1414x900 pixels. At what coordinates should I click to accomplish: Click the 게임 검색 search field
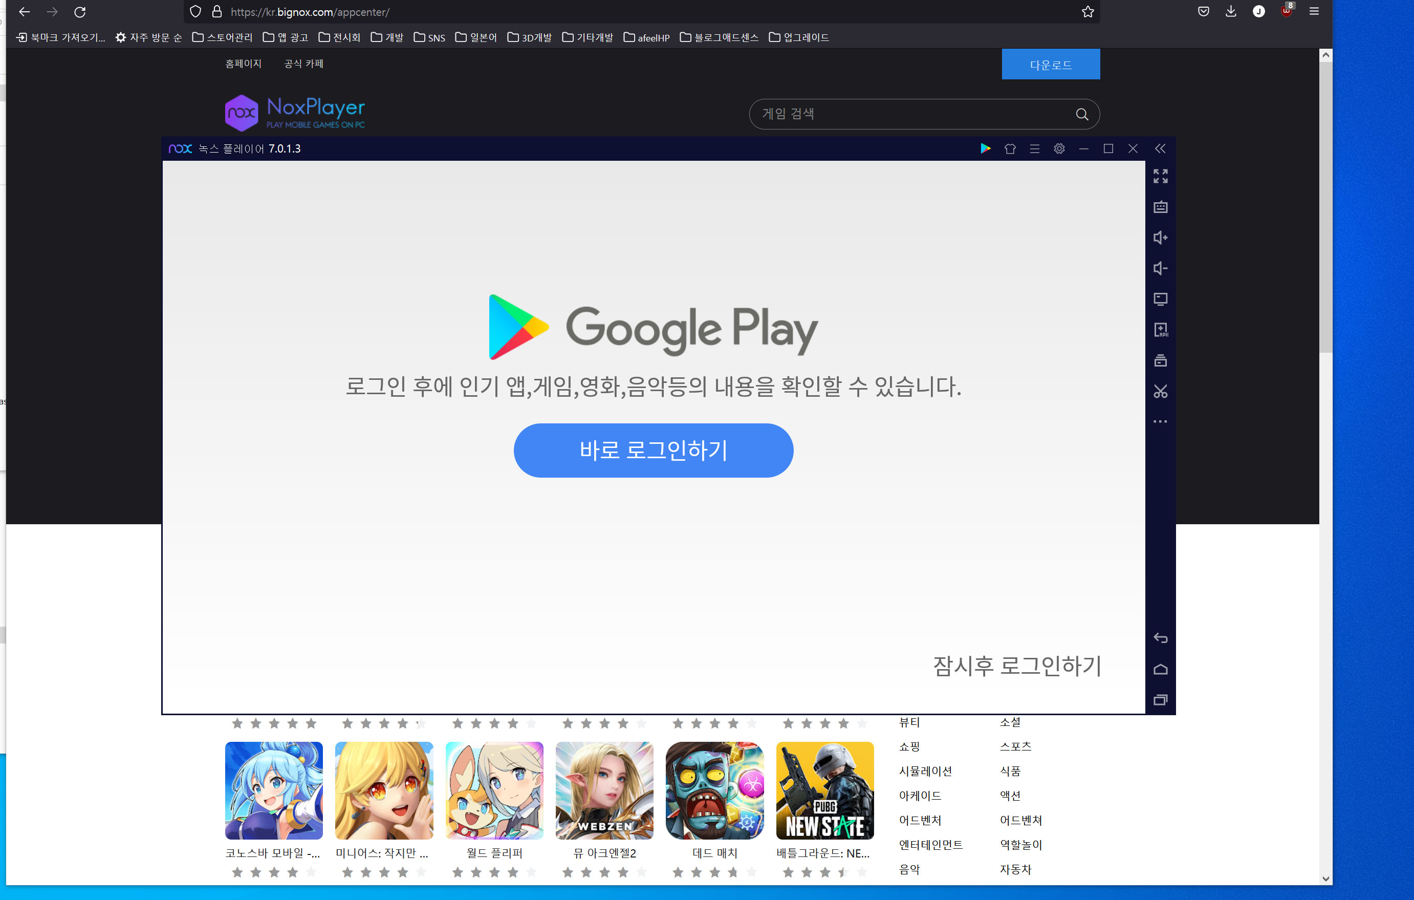point(913,114)
